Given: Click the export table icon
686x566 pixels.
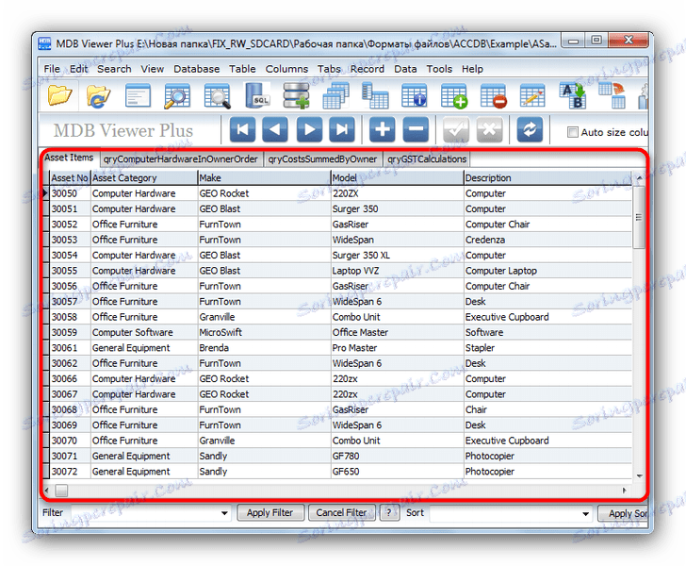Looking at the screenshot, I should (x=612, y=95).
